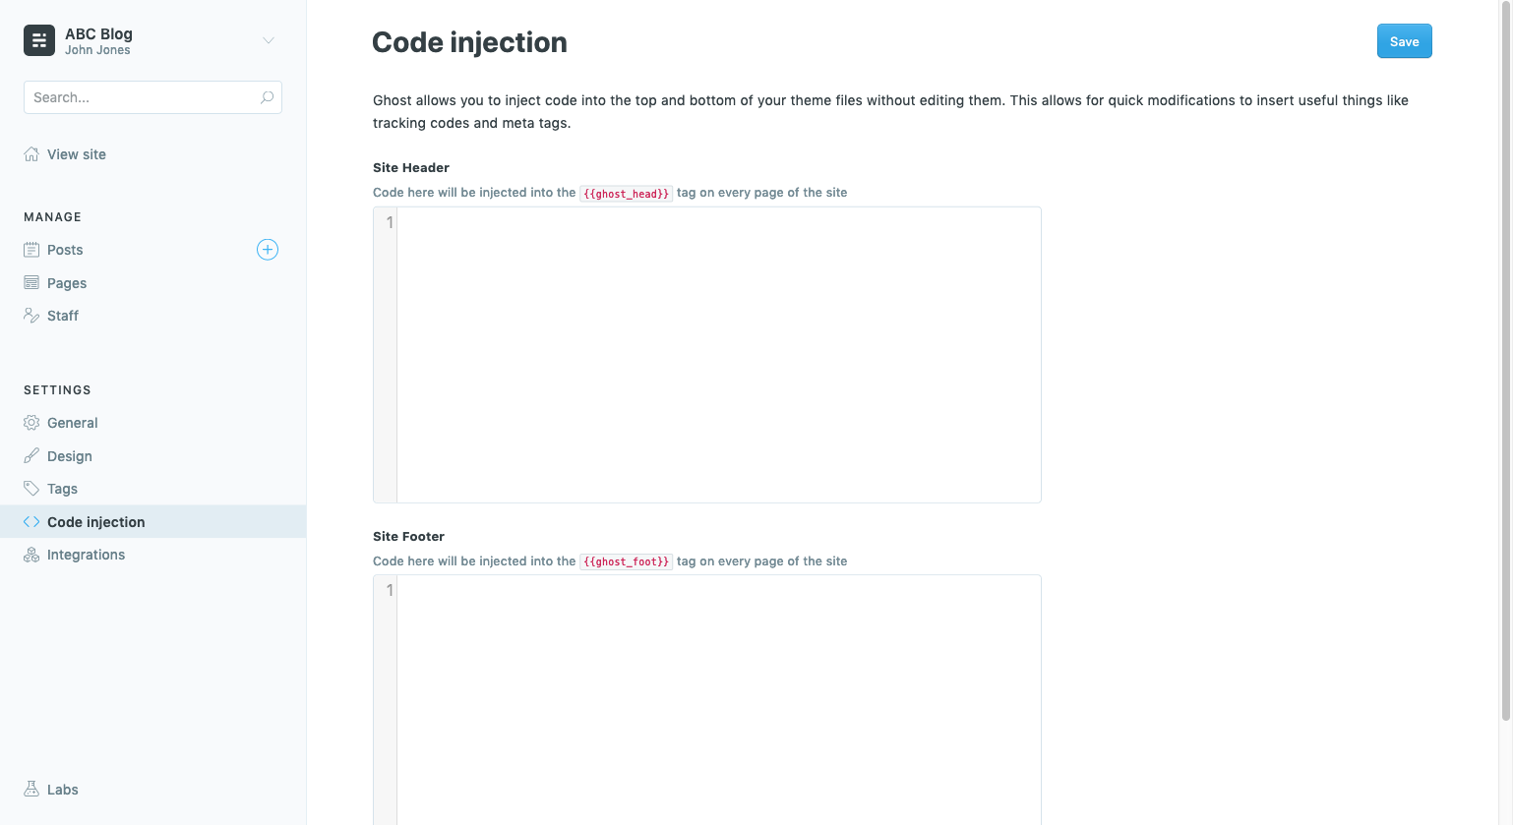The height and width of the screenshot is (825, 1513).
Task: Click the page's vertical scrollbar
Action: 1505,364
